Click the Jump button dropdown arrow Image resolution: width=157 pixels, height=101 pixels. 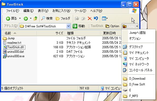coord(137,26)
